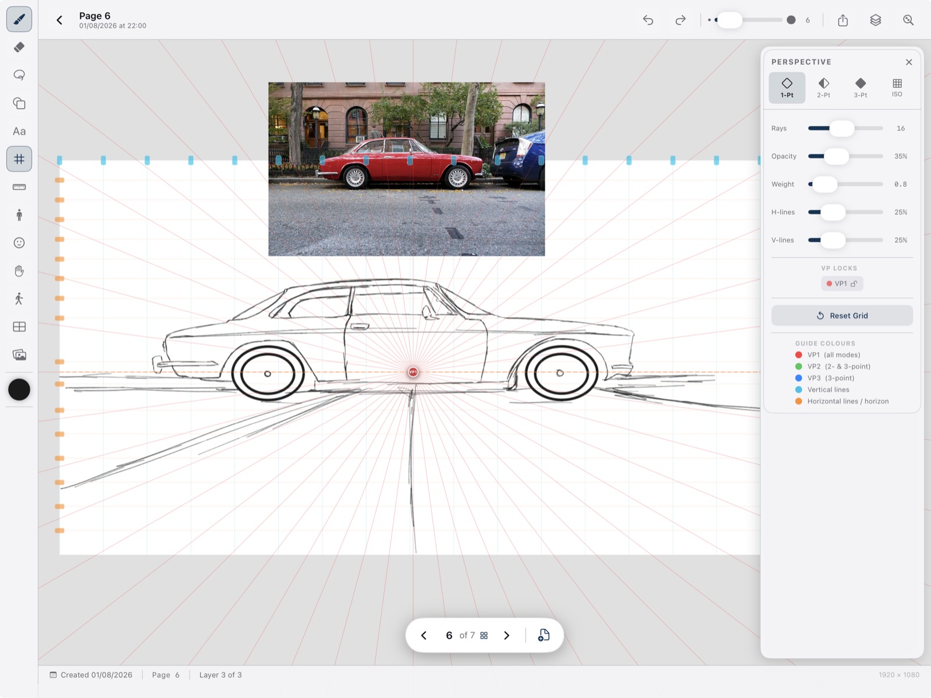931x698 pixels.
Task: Go to the next page
Action: pos(506,635)
